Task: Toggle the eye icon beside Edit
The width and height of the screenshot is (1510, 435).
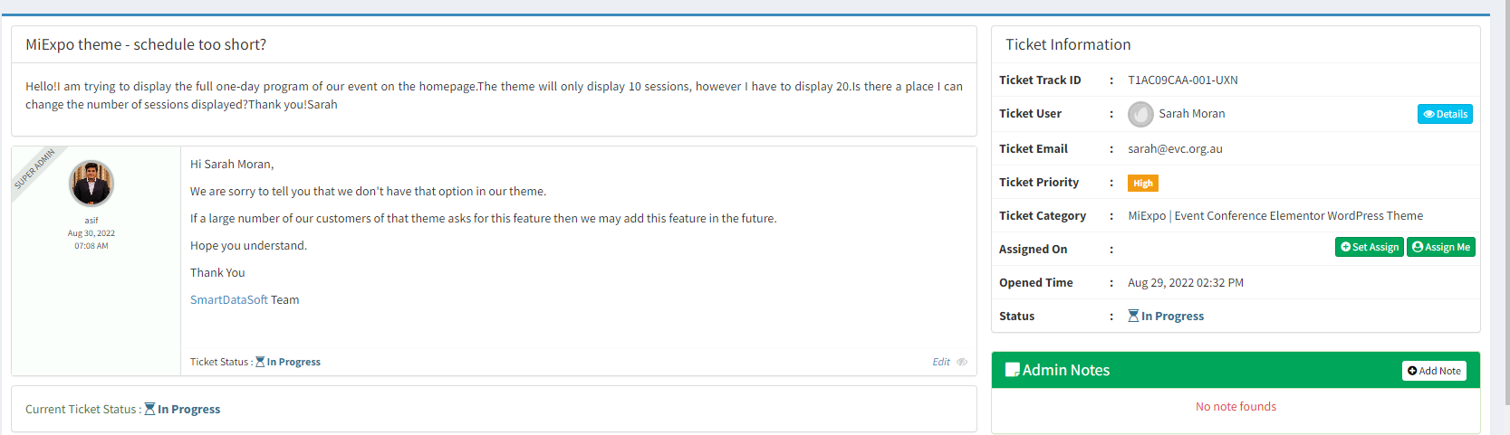Action: 962,362
